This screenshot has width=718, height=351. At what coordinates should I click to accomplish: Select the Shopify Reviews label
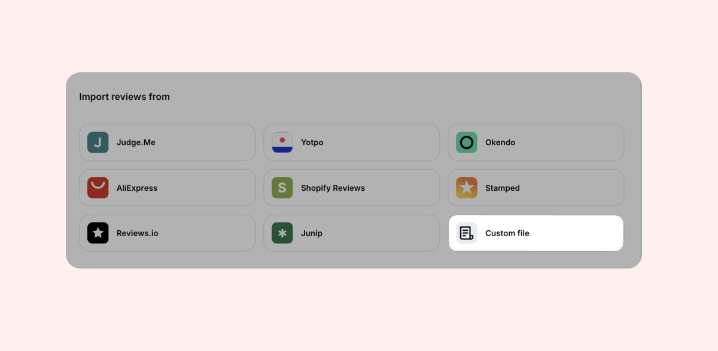[333, 188]
